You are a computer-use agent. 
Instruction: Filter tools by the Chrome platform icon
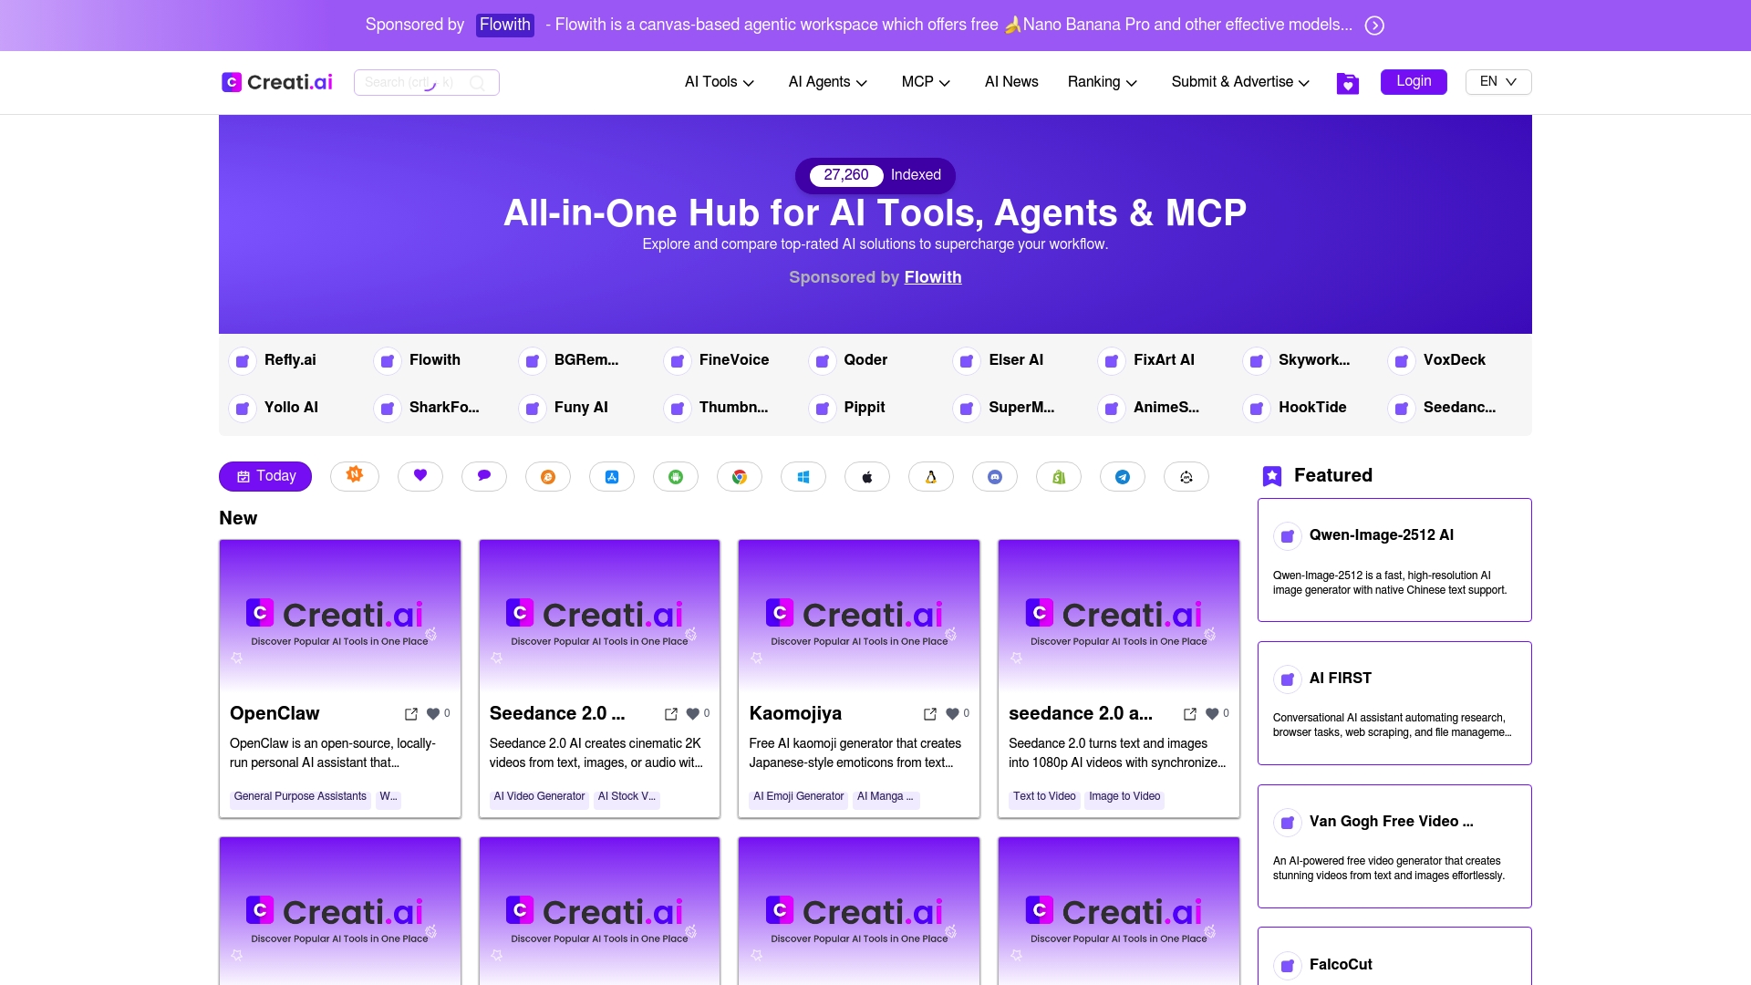(740, 476)
